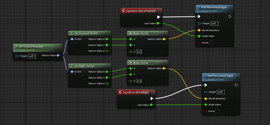This screenshot has height=125, width=270.
Task: Click Scale Value pin on upper Add Movement Input
Action: pos(199,36)
